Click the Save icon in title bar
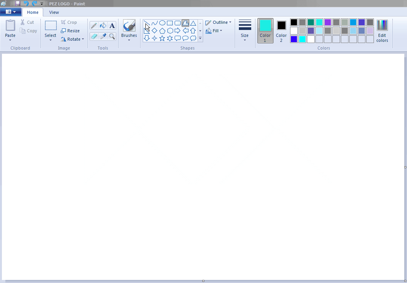The height and width of the screenshot is (283, 407). pyautogui.click(x=18, y=3)
